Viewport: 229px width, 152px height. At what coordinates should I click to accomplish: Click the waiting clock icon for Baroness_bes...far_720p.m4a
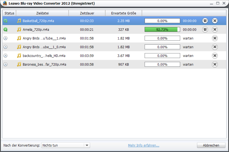5,64
